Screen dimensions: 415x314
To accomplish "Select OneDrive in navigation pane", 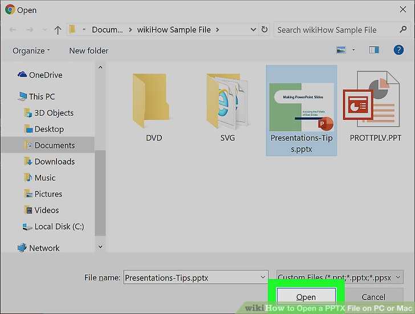I will click(40, 75).
